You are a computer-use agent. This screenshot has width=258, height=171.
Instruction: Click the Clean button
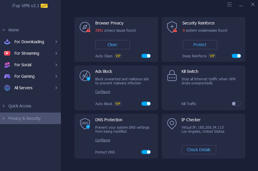(112, 45)
